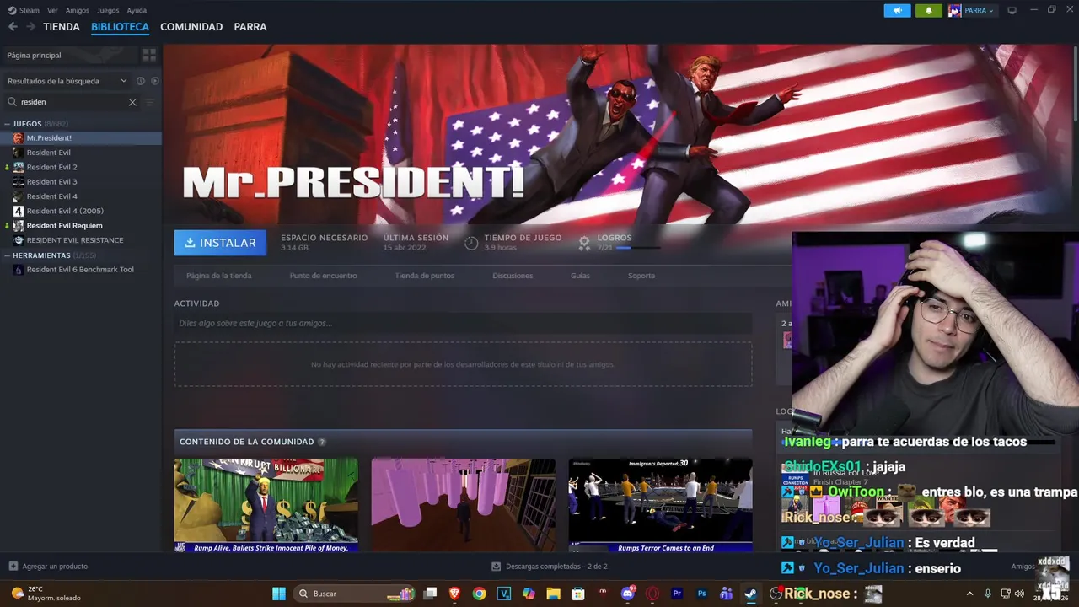The height and width of the screenshot is (607, 1079).
Task: Filter ready-to-play games icon
Action: click(x=154, y=81)
